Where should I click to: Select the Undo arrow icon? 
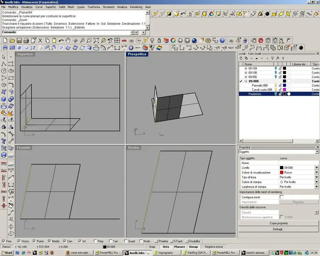61,40
